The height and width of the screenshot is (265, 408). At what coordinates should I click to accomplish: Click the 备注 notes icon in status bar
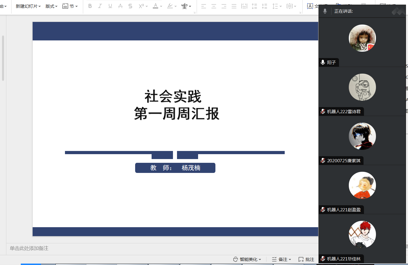click(x=281, y=259)
